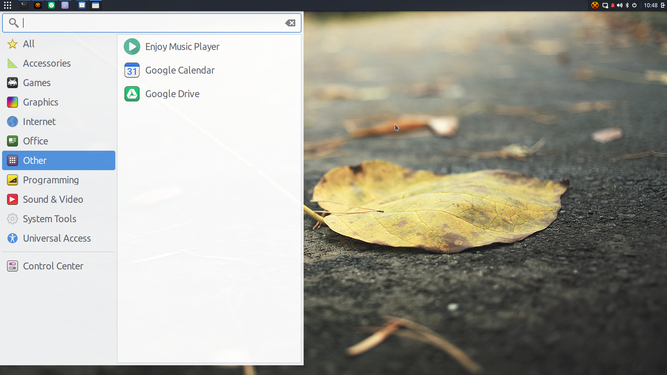Toggle the Raven sidebar arrow icon
Screen dimensions: 667x375
[x=663, y=5]
